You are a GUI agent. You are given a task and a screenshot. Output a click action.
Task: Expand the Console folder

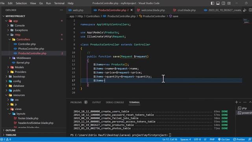pos(20,25)
